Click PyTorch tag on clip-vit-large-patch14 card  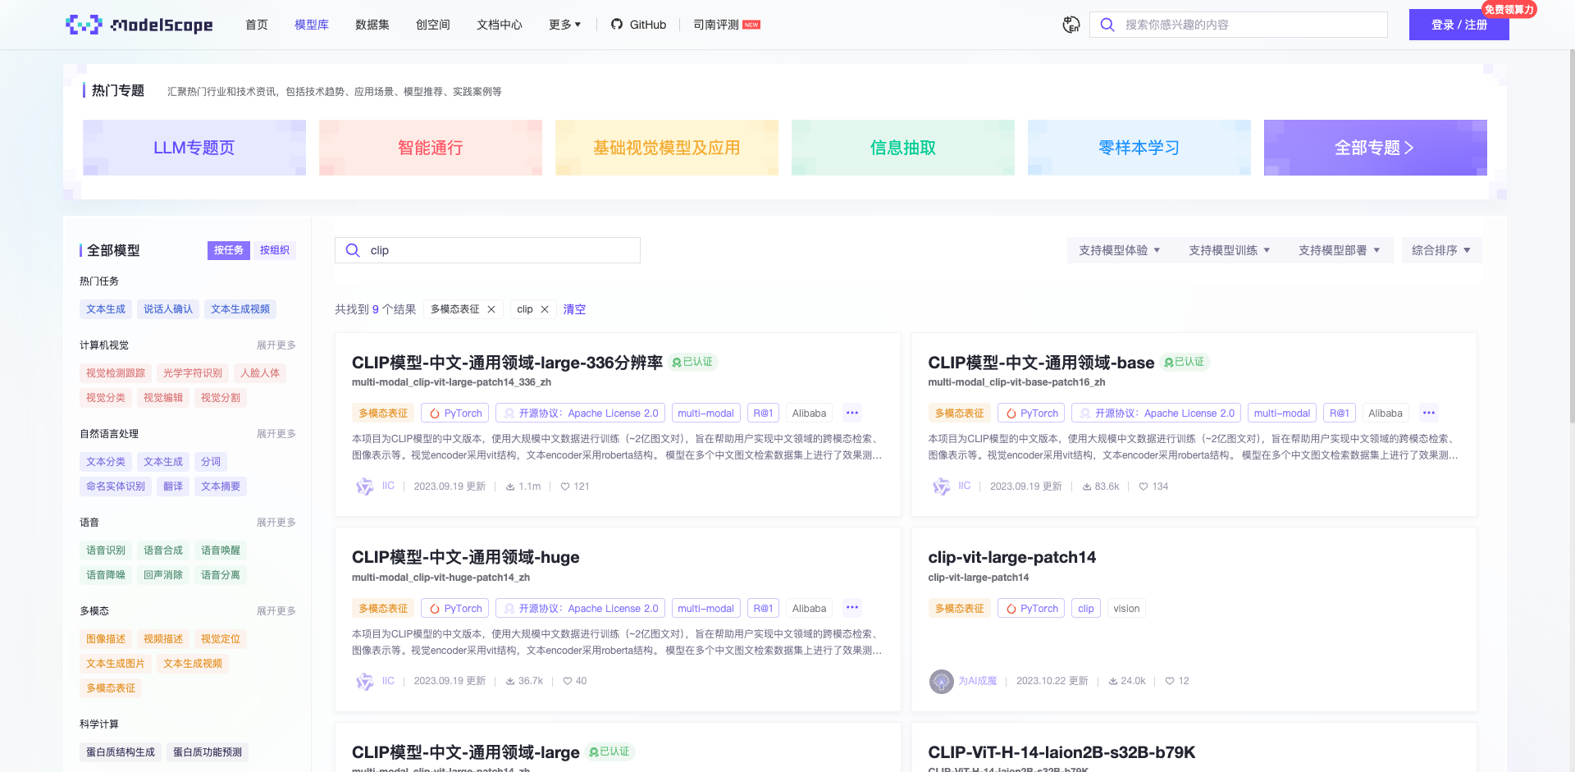[1031, 608]
